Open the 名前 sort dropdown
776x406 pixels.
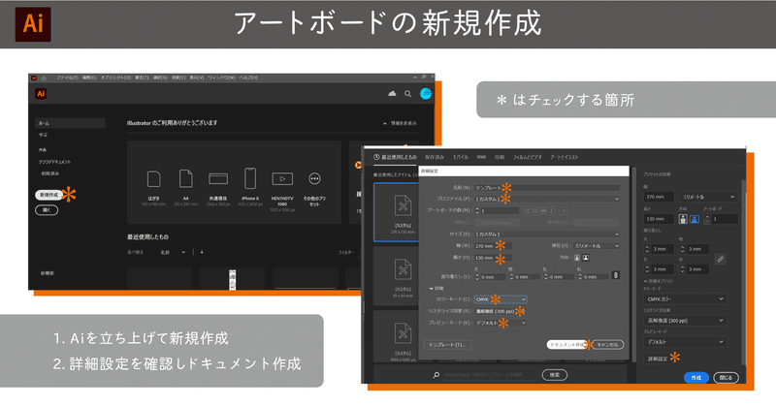coord(173,252)
